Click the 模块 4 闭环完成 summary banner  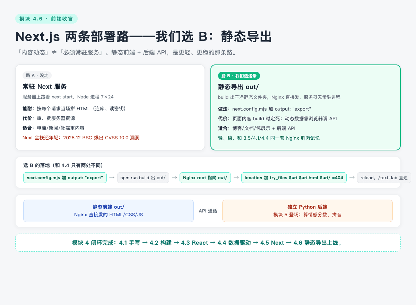coord(208,243)
